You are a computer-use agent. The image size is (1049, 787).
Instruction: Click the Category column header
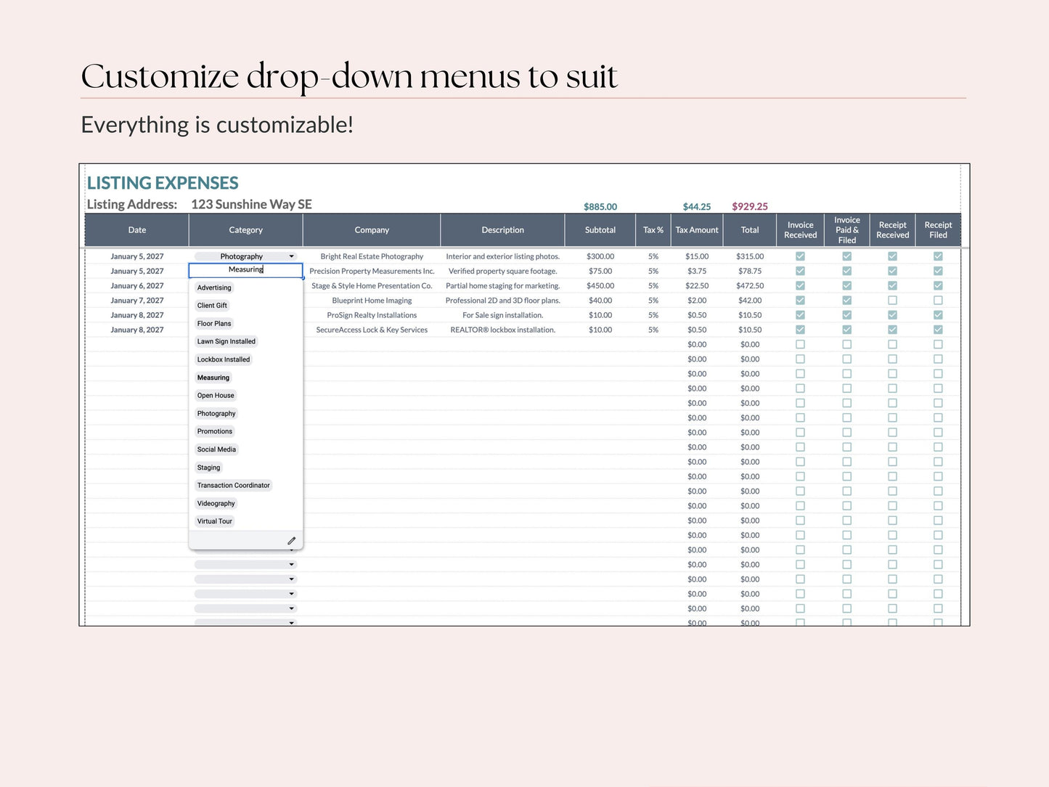tap(245, 230)
